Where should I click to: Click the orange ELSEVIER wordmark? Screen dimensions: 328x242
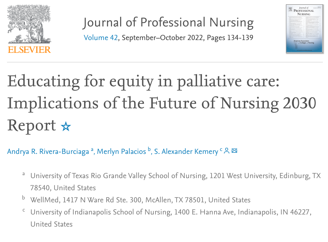pyautogui.click(x=29, y=50)
